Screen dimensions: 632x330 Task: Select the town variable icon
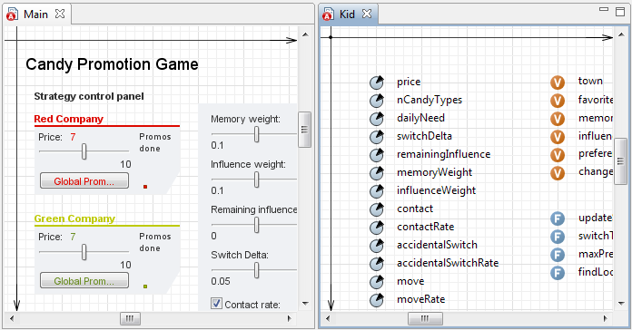tap(558, 82)
